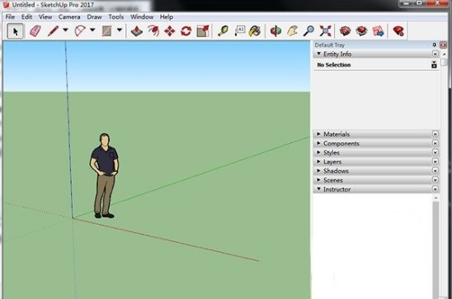The image size is (452, 299).
Task: Collapse the Instructor section header
Action: coord(375,189)
